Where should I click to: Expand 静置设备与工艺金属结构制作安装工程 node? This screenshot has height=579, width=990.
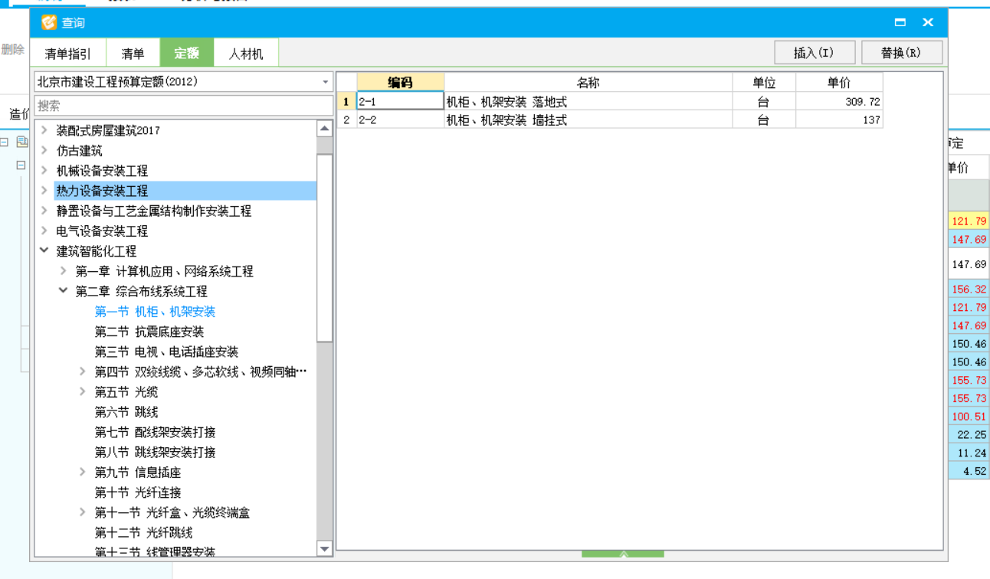44,211
